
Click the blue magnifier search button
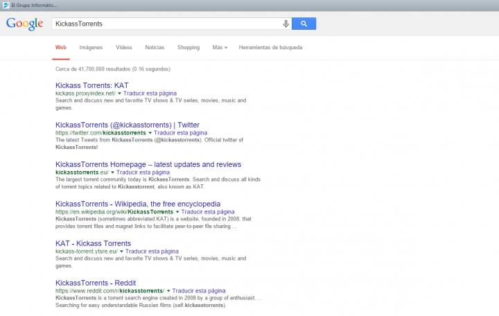point(304,24)
